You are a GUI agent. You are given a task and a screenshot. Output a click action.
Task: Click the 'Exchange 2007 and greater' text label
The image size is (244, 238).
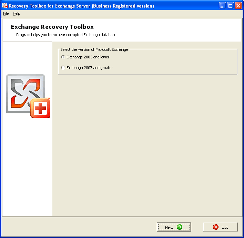click(x=90, y=68)
